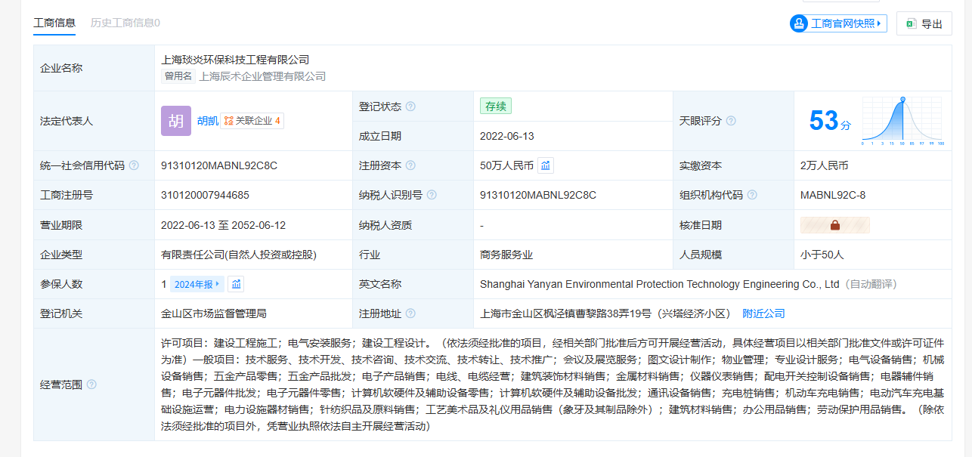Click help icon beside 经营范围
Viewport: 972px width, 457px height.
(x=91, y=384)
